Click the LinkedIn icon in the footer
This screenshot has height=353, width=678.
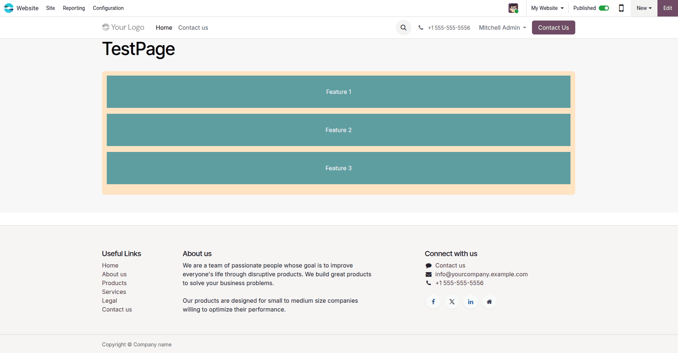tap(470, 301)
